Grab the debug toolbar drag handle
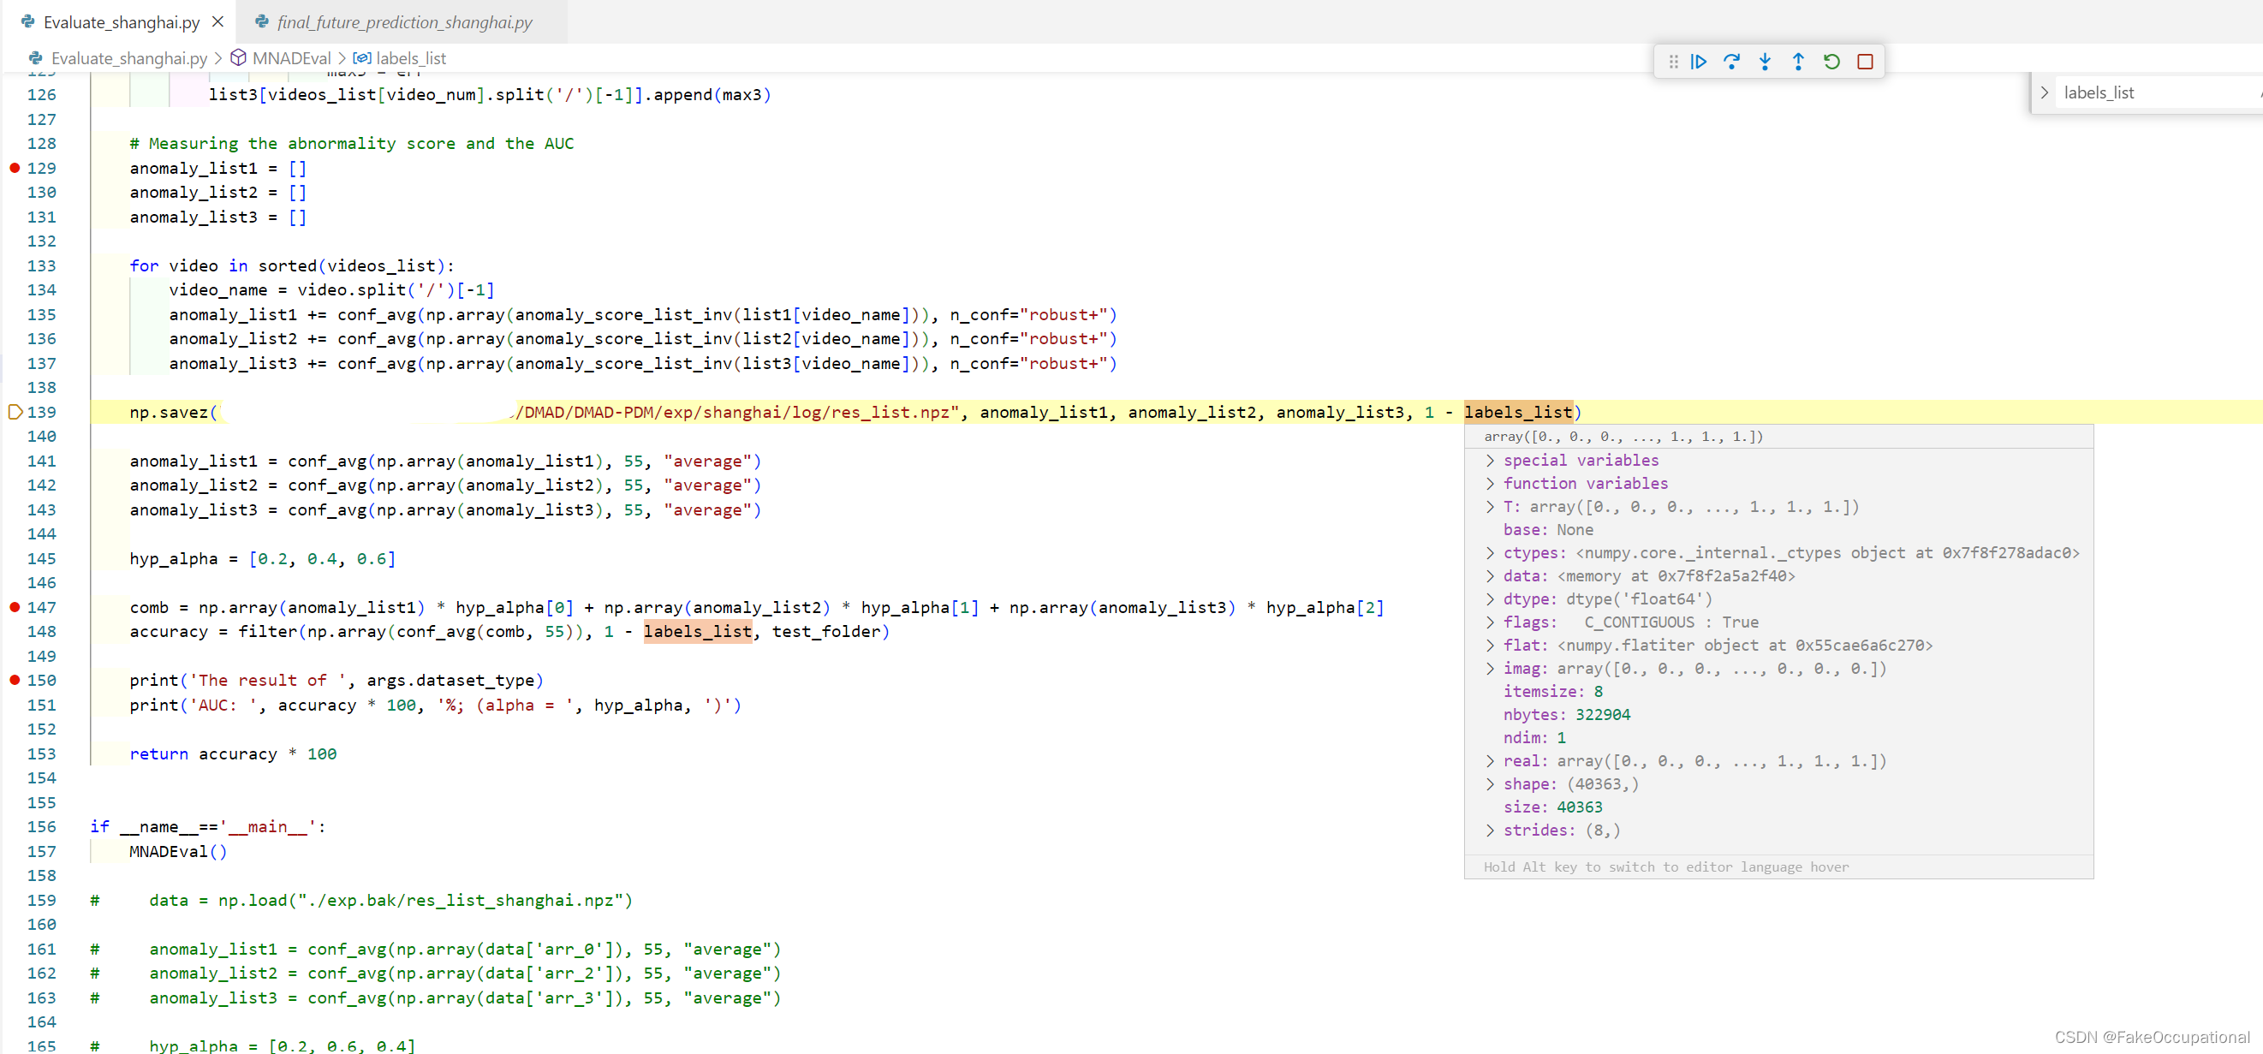 (x=1673, y=62)
